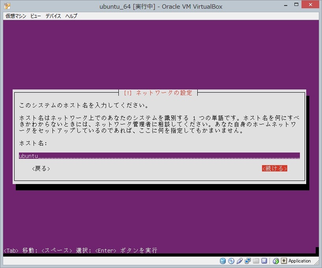Click the <続ける> continue button

pos(275,168)
